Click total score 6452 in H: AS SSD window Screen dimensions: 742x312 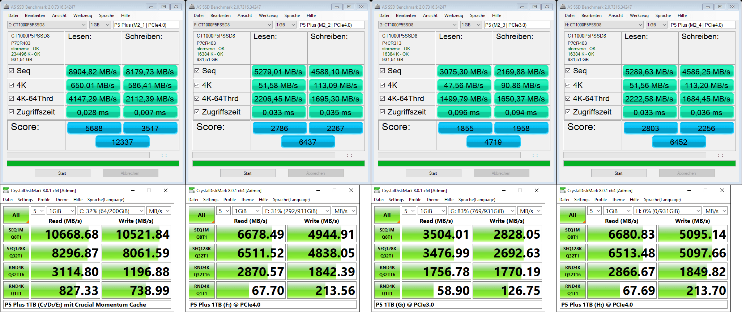pyautogui.click(x=679, y=142)
